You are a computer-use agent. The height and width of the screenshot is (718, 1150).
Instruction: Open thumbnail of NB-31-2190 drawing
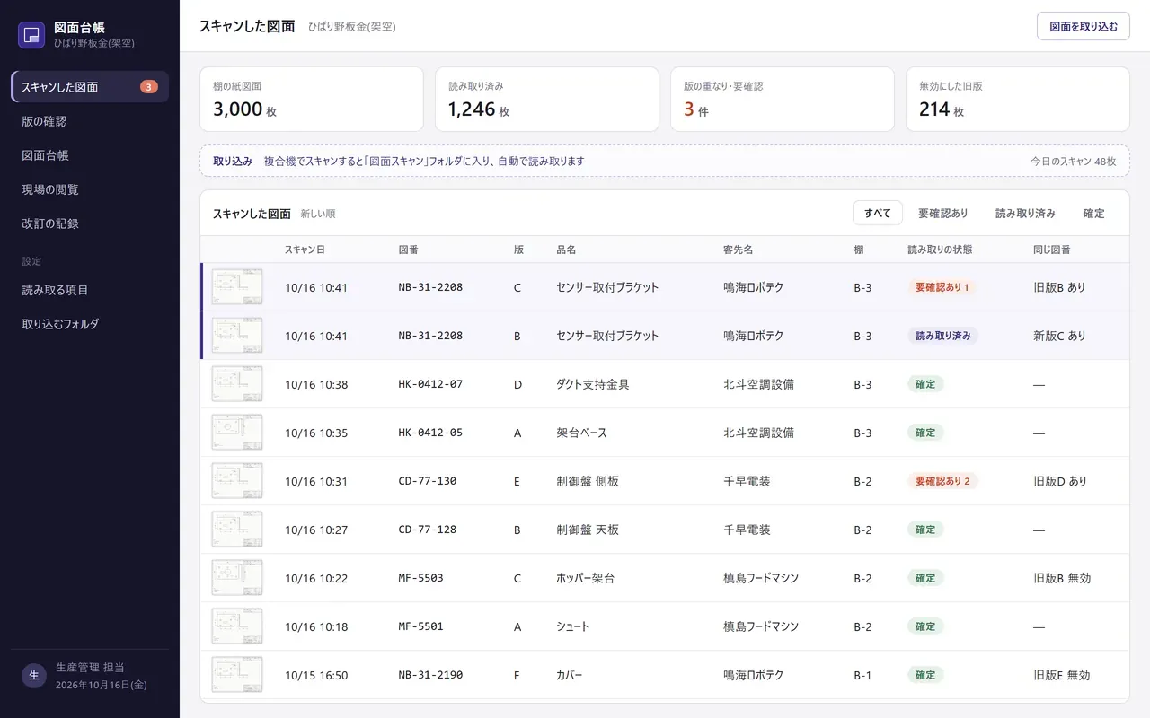tap(237, 675)
